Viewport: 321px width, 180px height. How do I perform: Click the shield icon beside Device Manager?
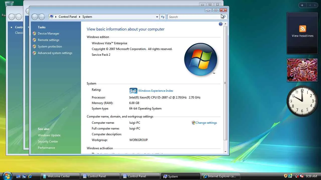34,33
